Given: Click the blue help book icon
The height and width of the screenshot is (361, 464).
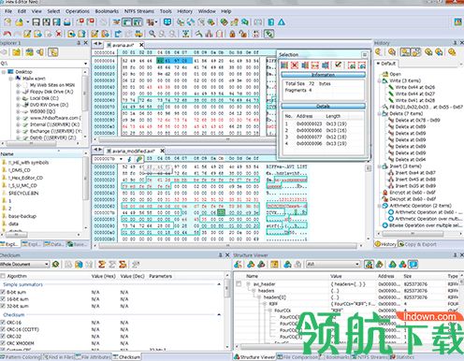Looking at the screenshot, I should coord(271,22).
